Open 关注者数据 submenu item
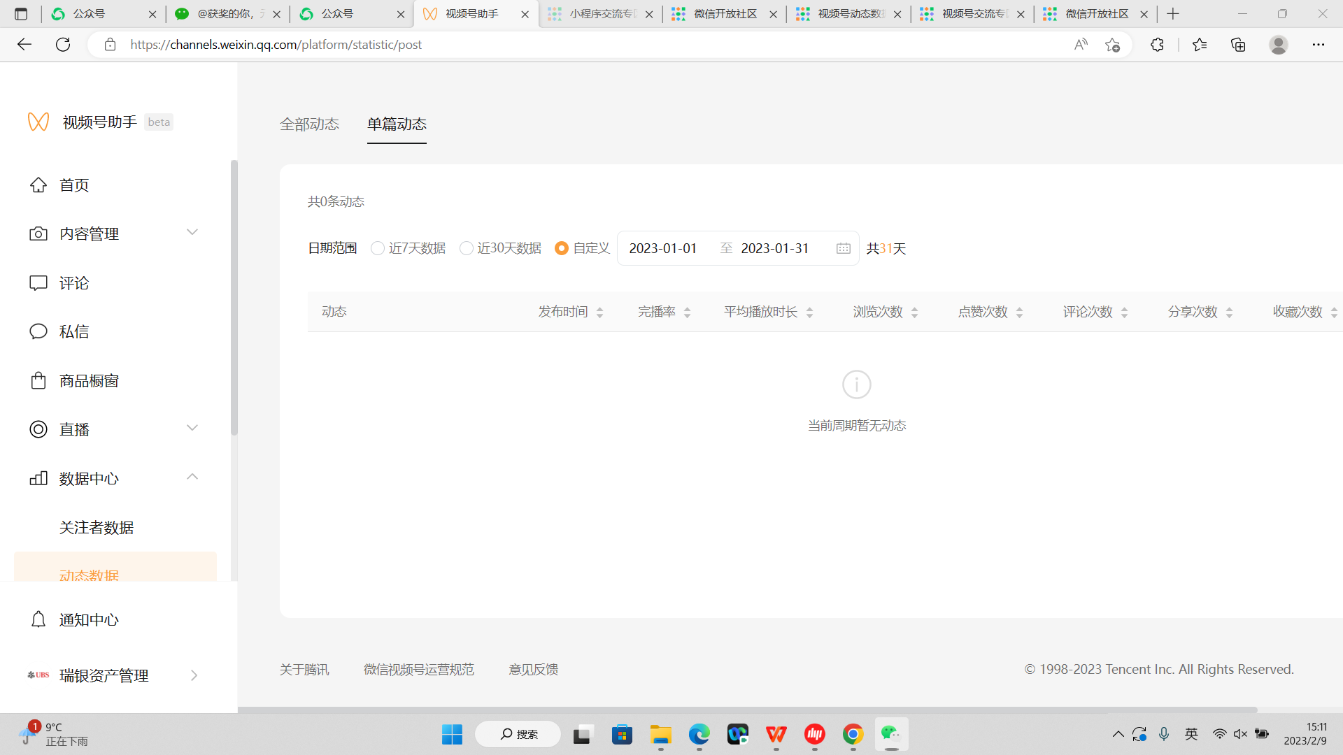The image size is (1343, 755). [97, 528]
